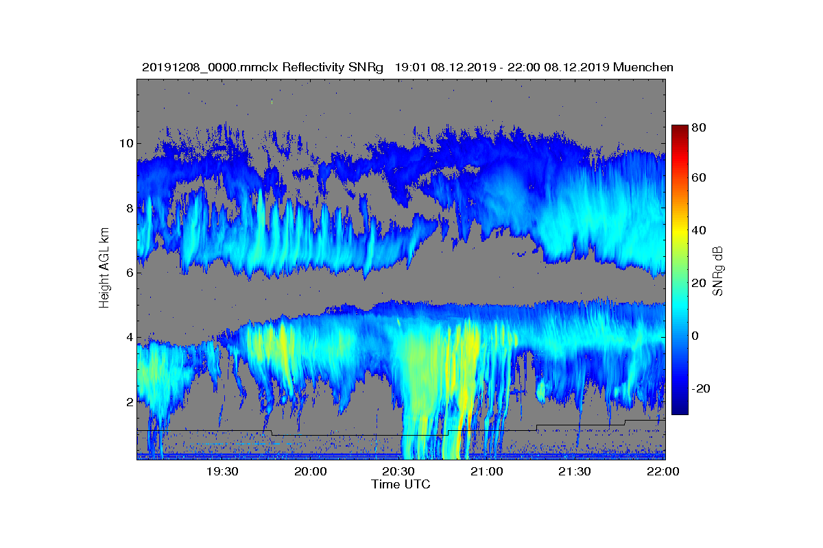
Task: Click the 22:00 time tick label
Action: (x=663, y=471)
